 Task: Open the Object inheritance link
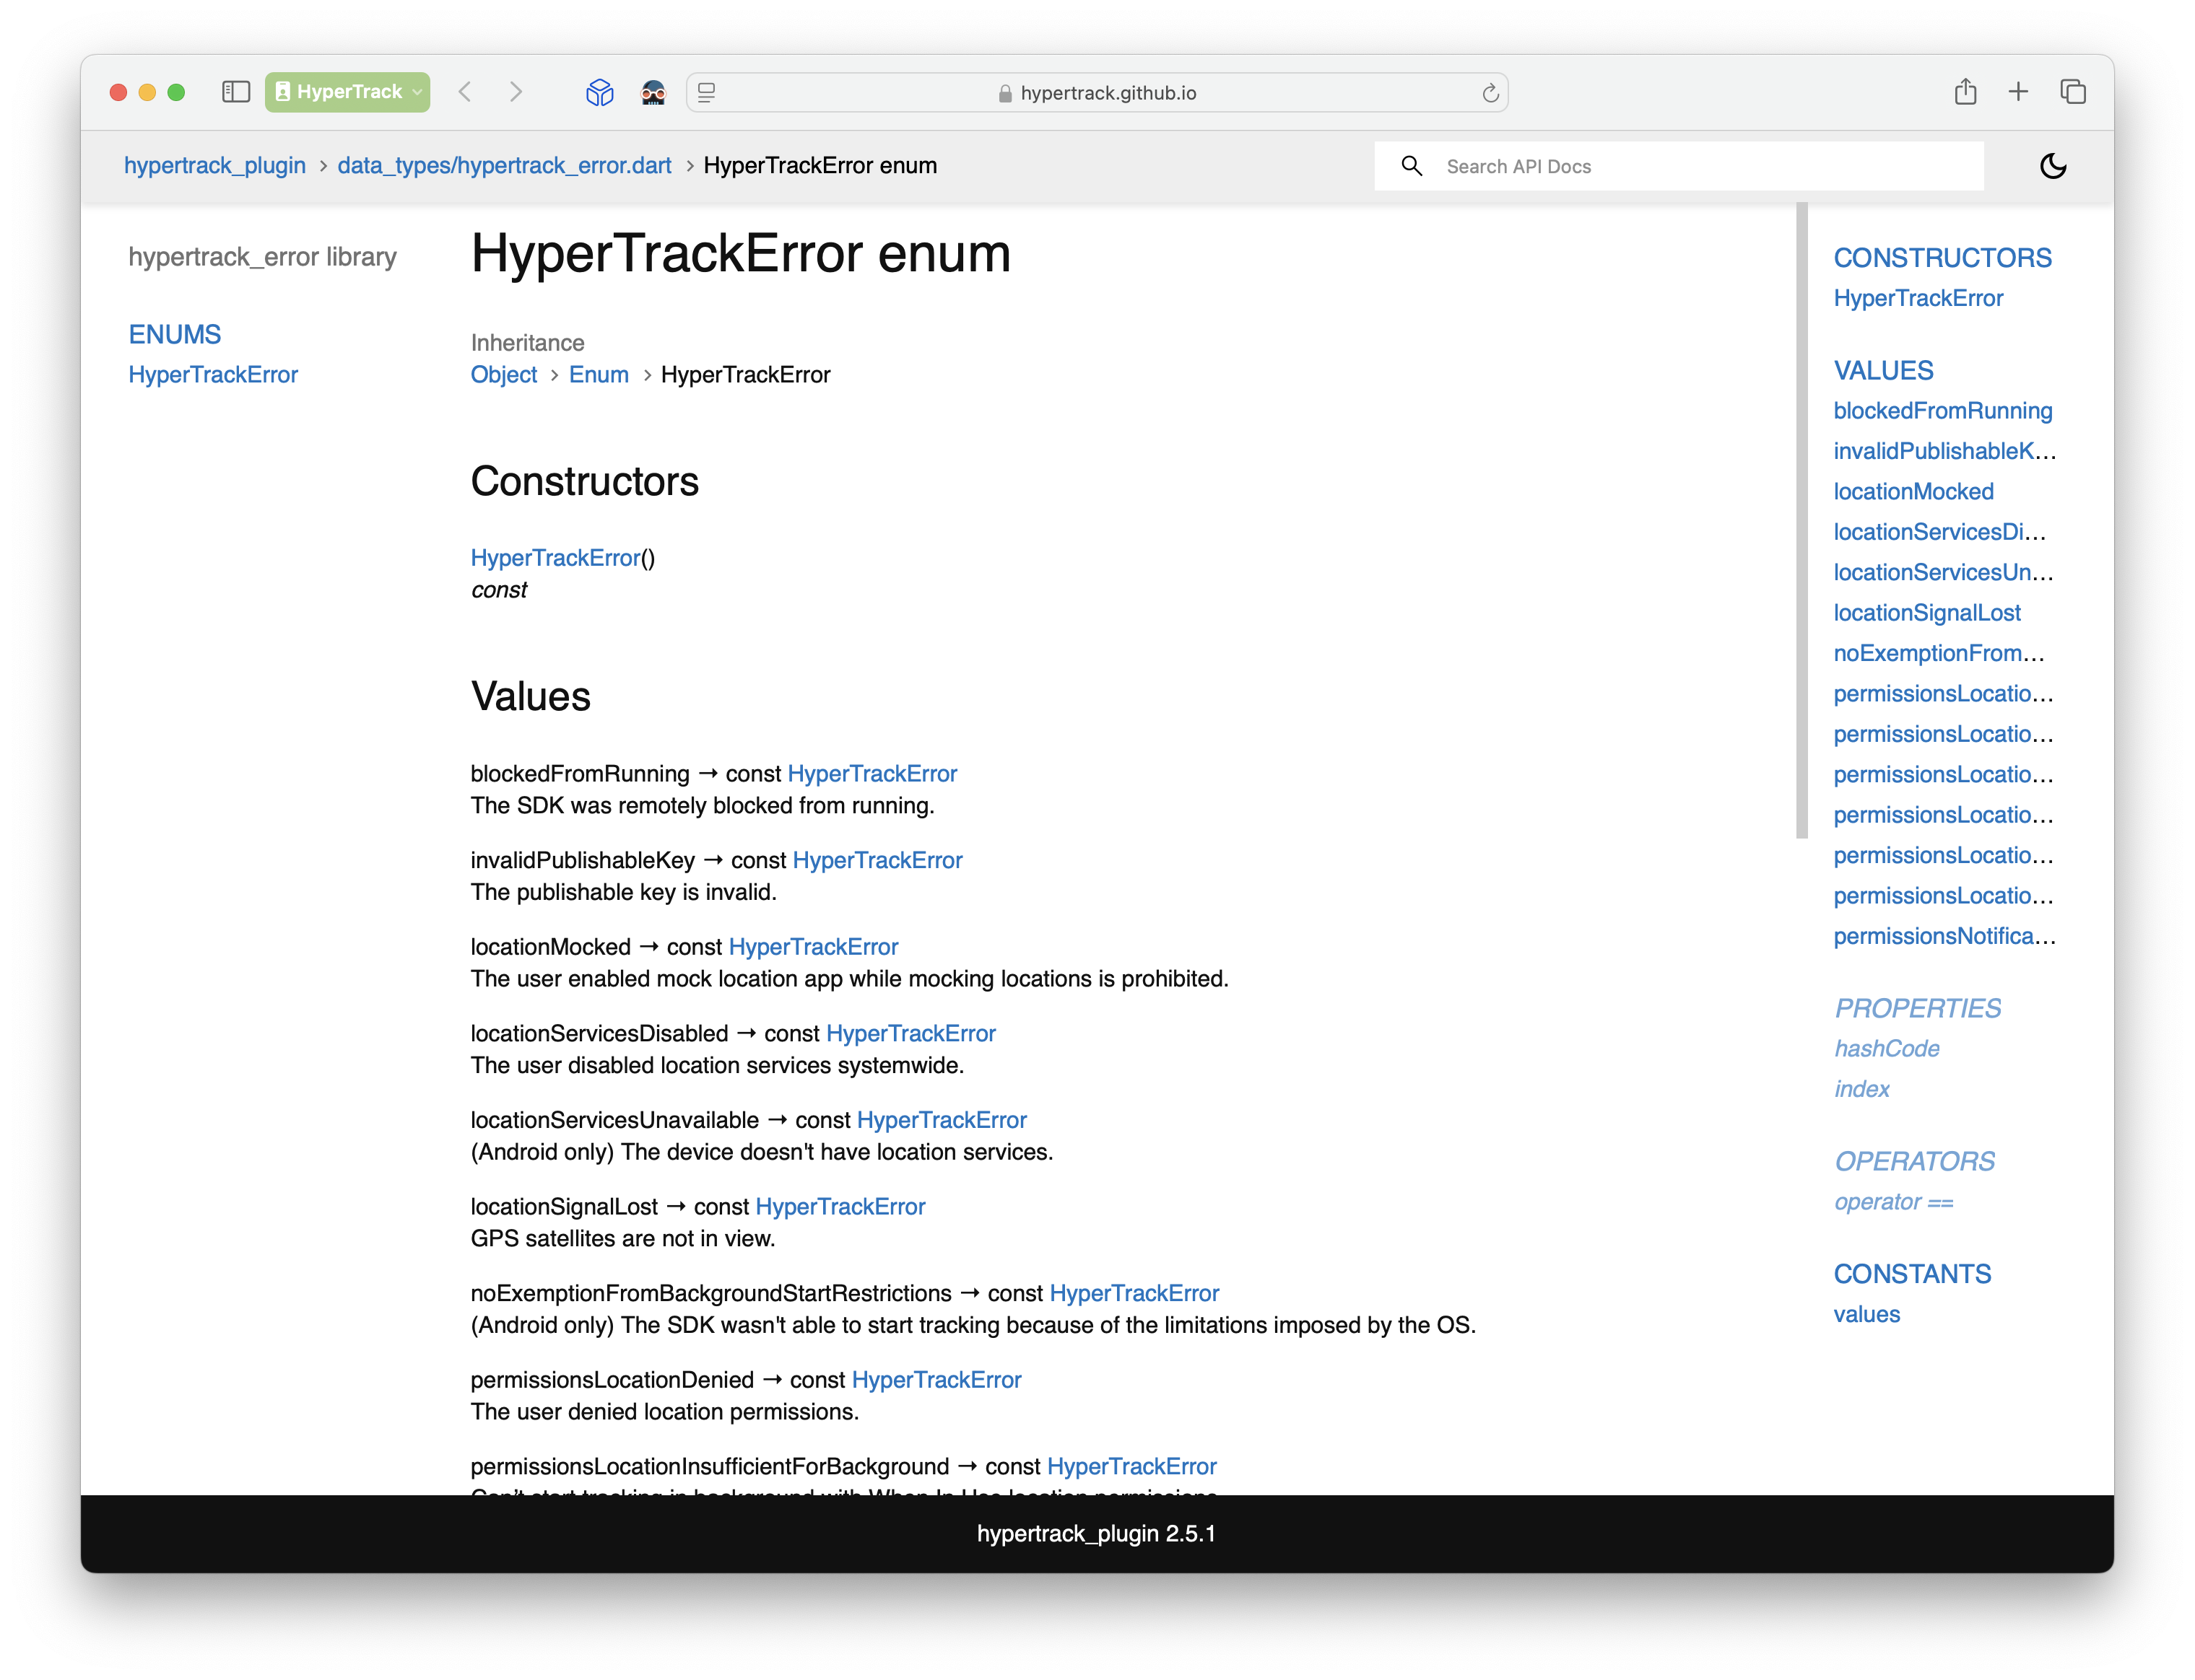coord(503,375)
